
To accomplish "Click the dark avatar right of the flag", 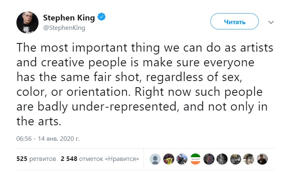I will coord(209,159).
